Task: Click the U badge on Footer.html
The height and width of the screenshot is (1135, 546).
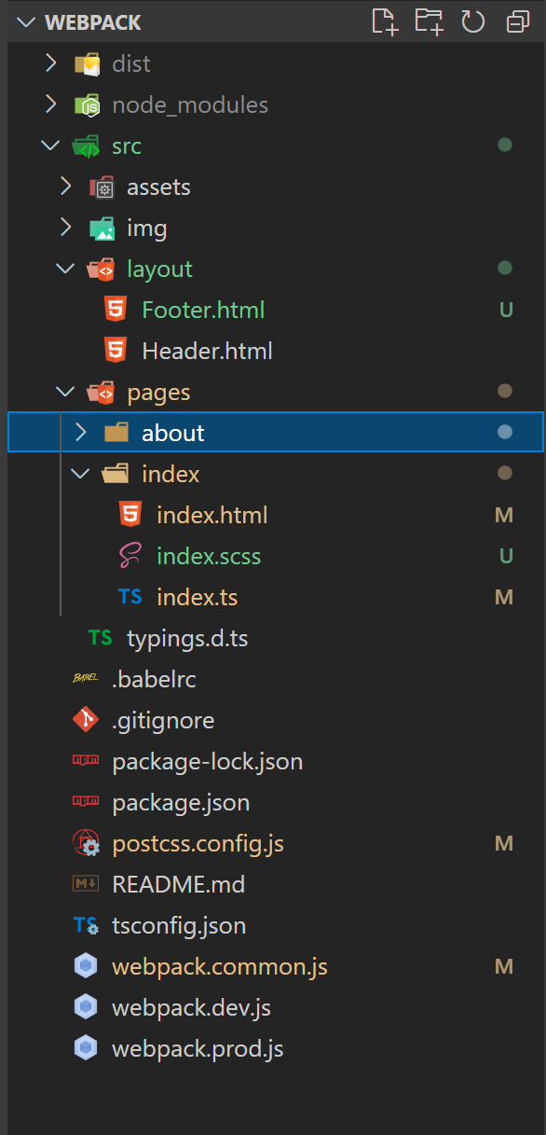Action: pos(504,309)
